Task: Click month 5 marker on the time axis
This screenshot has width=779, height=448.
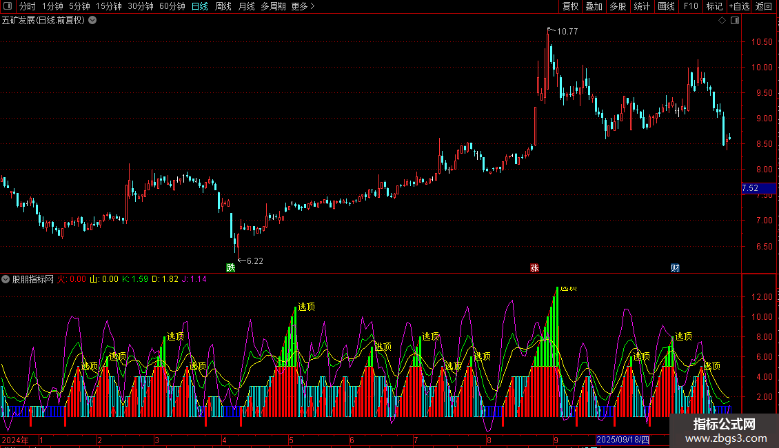Action: (x=291, y=440)
